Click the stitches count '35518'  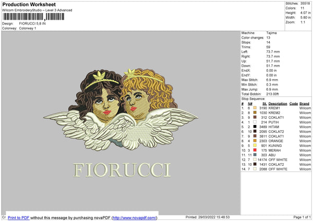pos(305,4)
